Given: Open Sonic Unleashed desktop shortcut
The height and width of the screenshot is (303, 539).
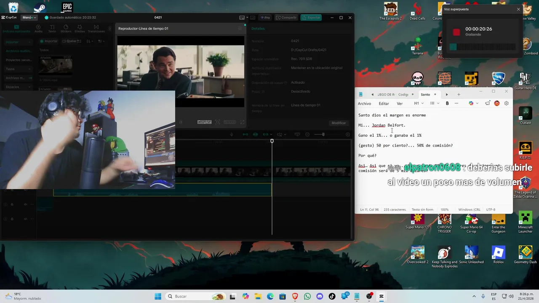Looking at the screenshot, I should coord(471,255).
